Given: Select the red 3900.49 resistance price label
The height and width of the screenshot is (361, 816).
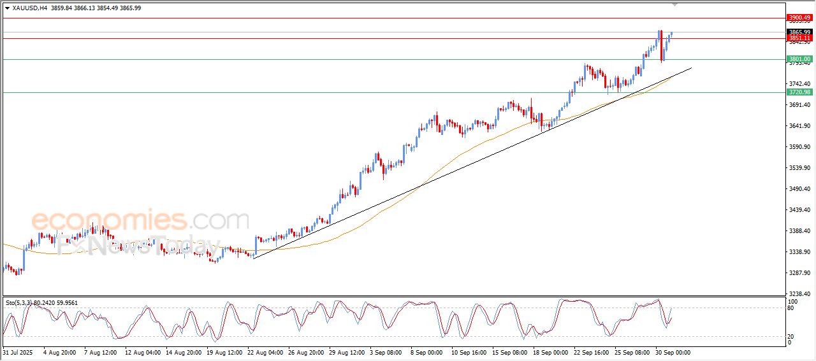Looking at the screenshot, I should coord(799,18).
